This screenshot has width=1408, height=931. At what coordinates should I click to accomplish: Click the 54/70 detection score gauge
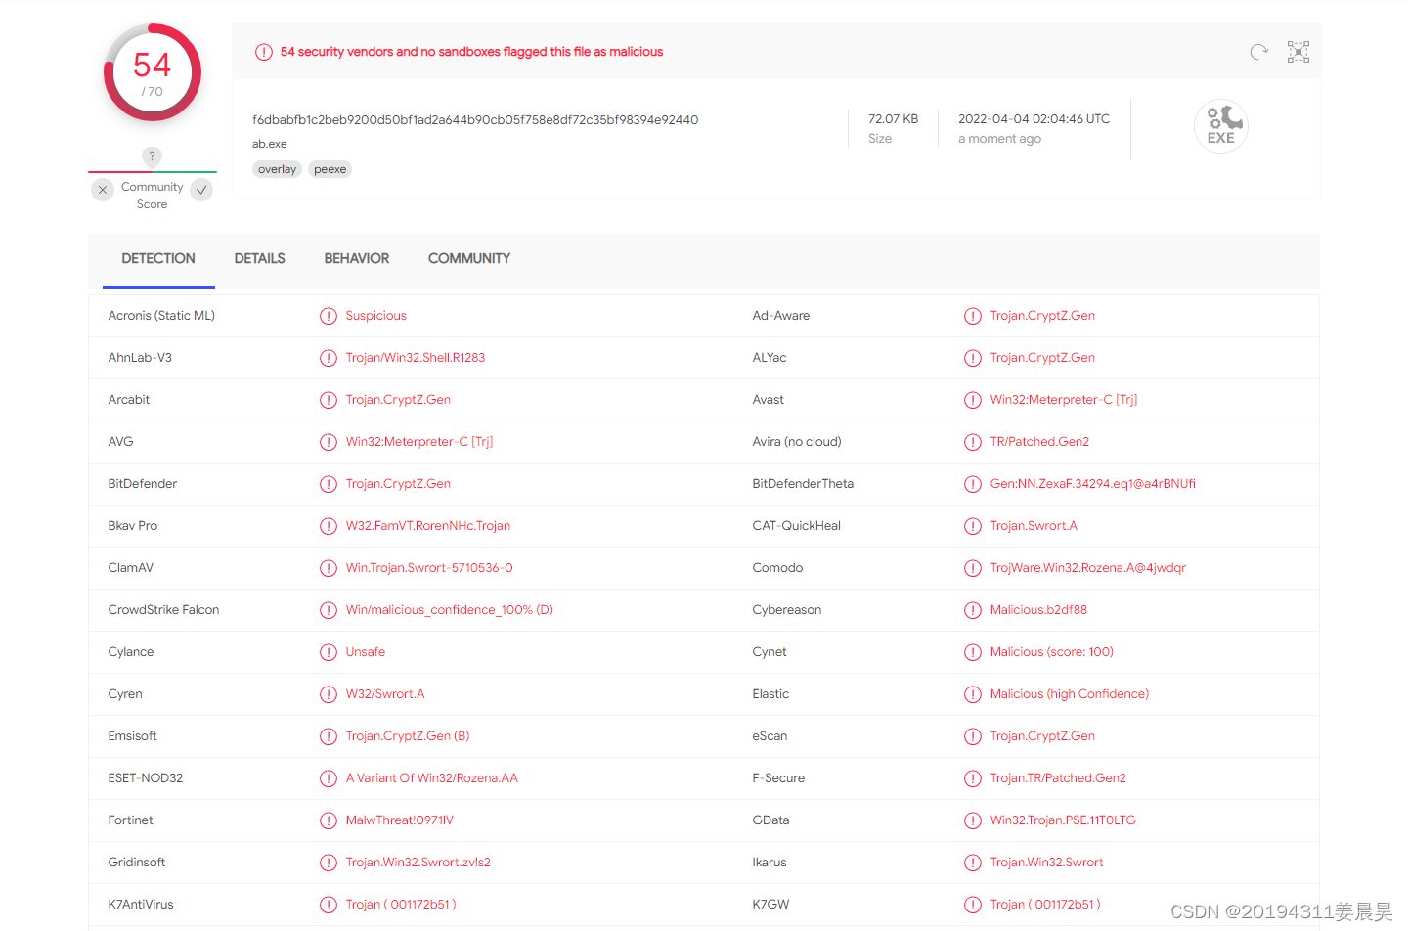click(x=153, y=72)
